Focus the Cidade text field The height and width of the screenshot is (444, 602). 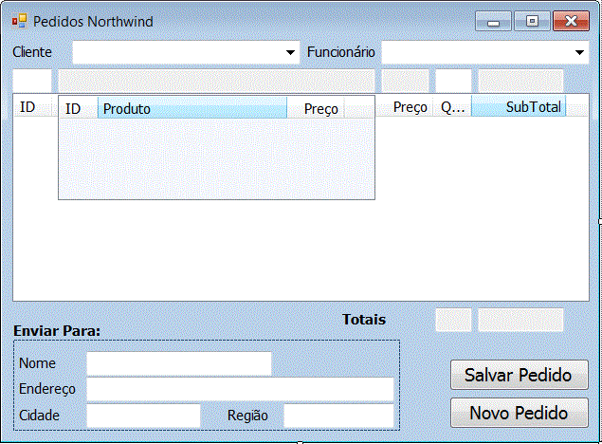[143, 416]
